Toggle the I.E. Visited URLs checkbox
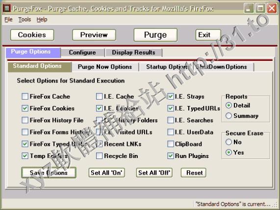280x210 pixels. point(99,132)
